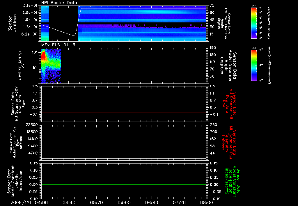
Task: Click the '150' scanner angle tick label
Action: pyautogui.click(x=213, y=55)
